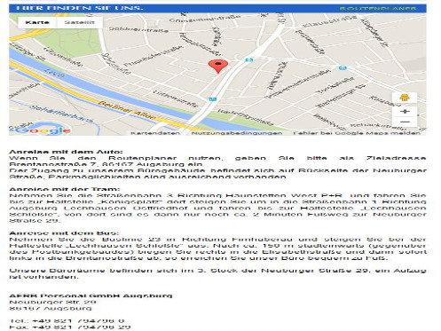Image resolution: width=441 pixels, height=331 pixels.
Task: Click the transit stop icon near the Lech bridge
Action: pyautogui.click(x=212, y=99)
